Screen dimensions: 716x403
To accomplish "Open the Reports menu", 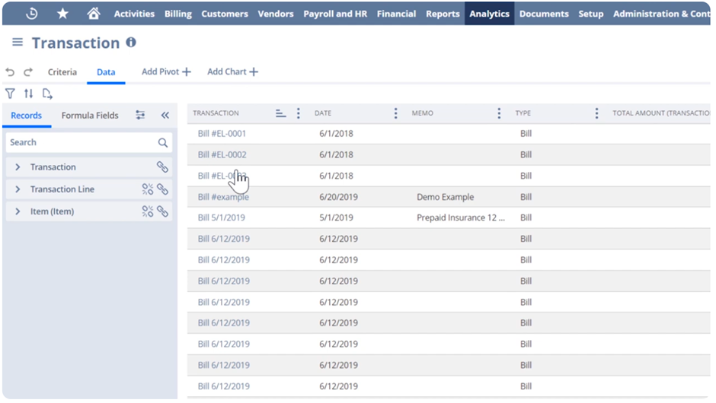I will tap(443, 14).
